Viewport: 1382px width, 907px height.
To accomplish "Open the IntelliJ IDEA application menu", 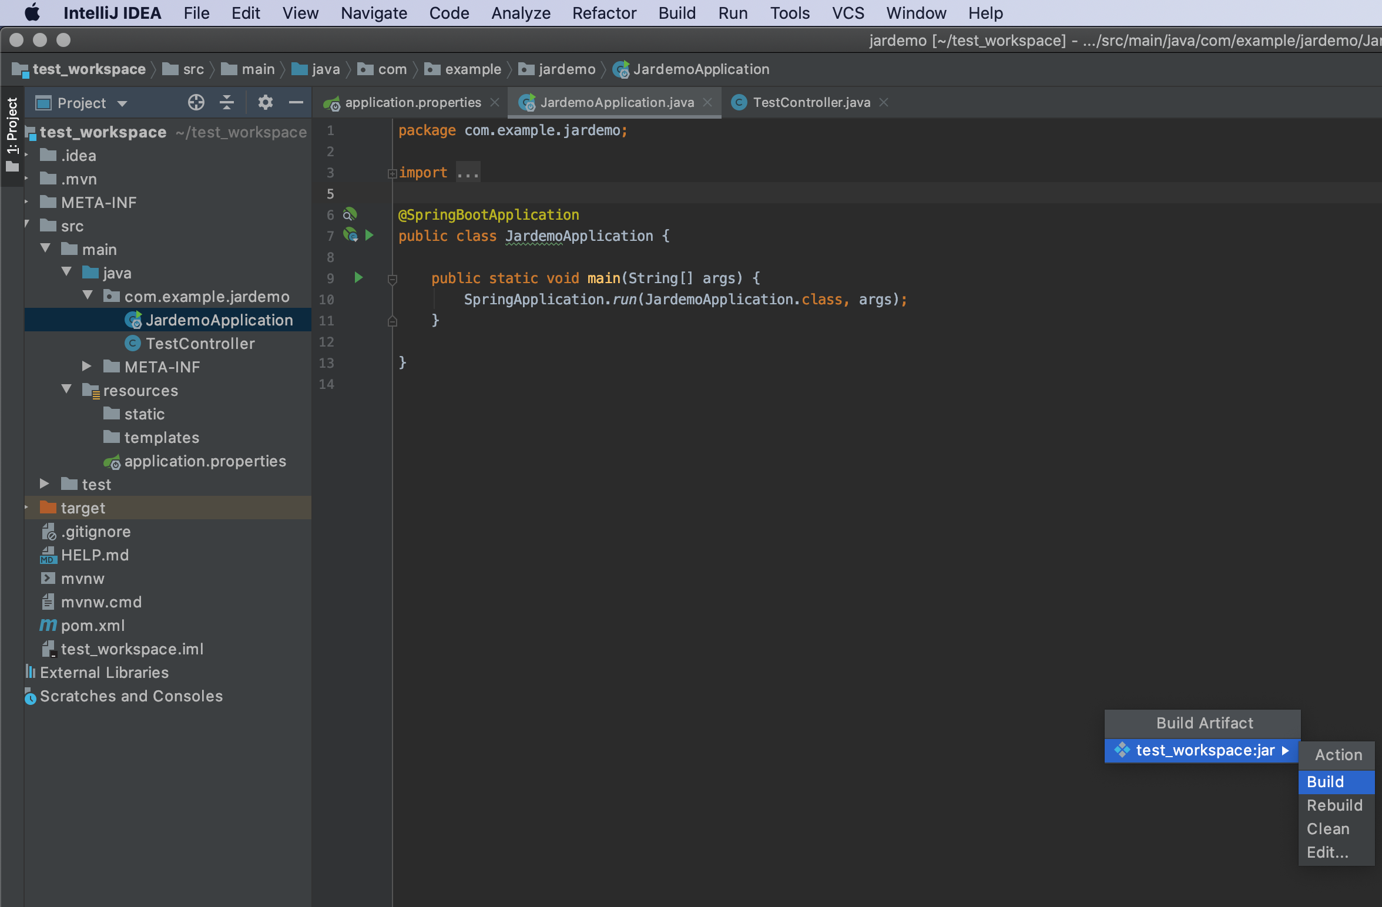I will pyautogui.click(x=112, y=13).
